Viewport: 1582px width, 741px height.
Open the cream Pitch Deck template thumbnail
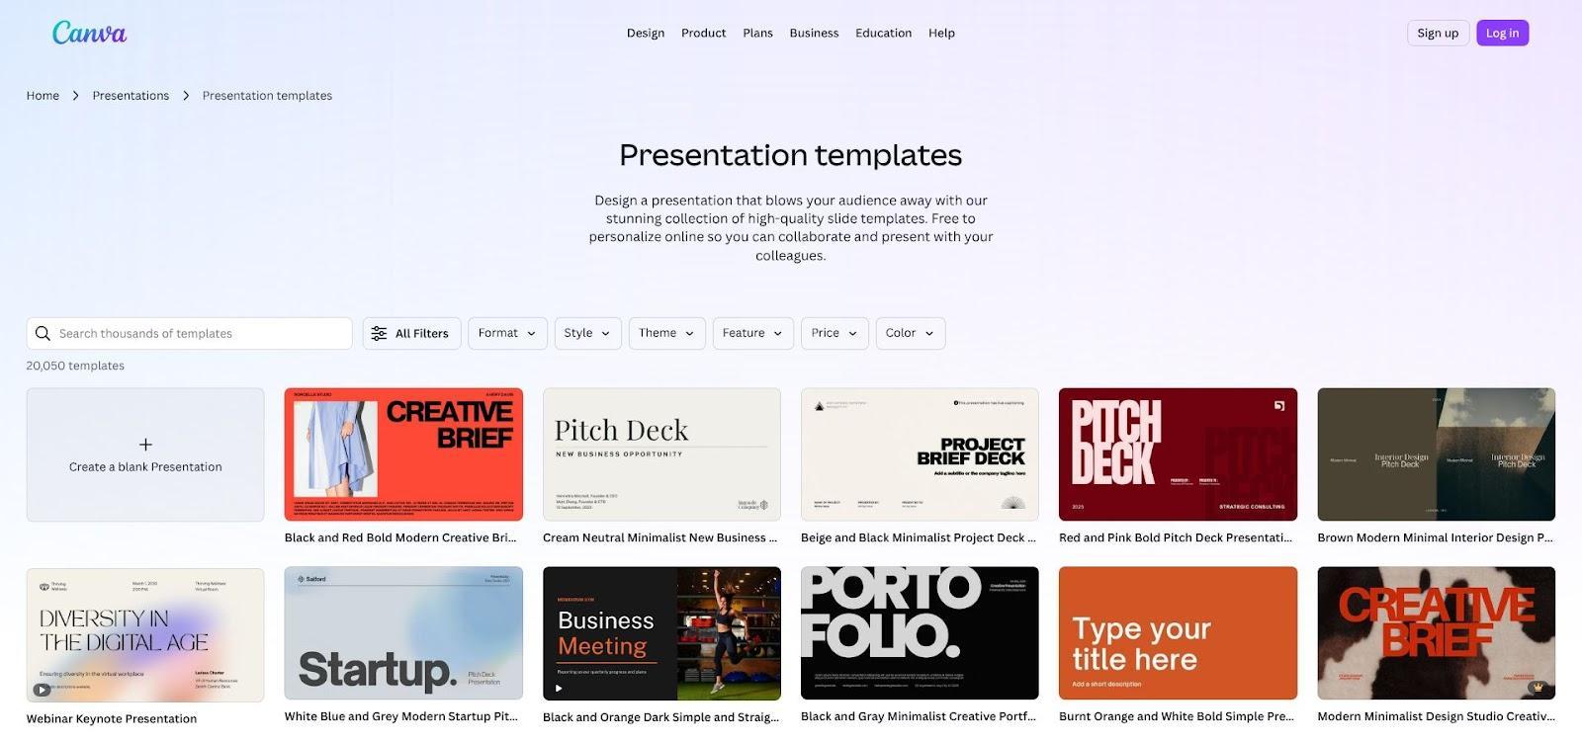pos(661,454)
